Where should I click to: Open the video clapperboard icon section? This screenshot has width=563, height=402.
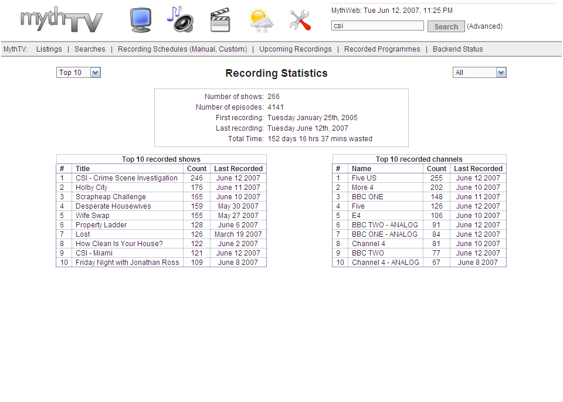pyautogui.click(x=220, y=20)
